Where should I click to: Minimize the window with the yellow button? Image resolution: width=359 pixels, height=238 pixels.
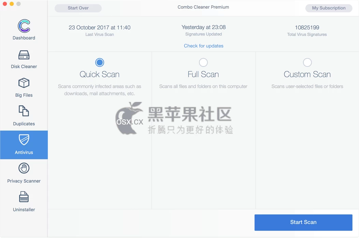coord(12,4)
